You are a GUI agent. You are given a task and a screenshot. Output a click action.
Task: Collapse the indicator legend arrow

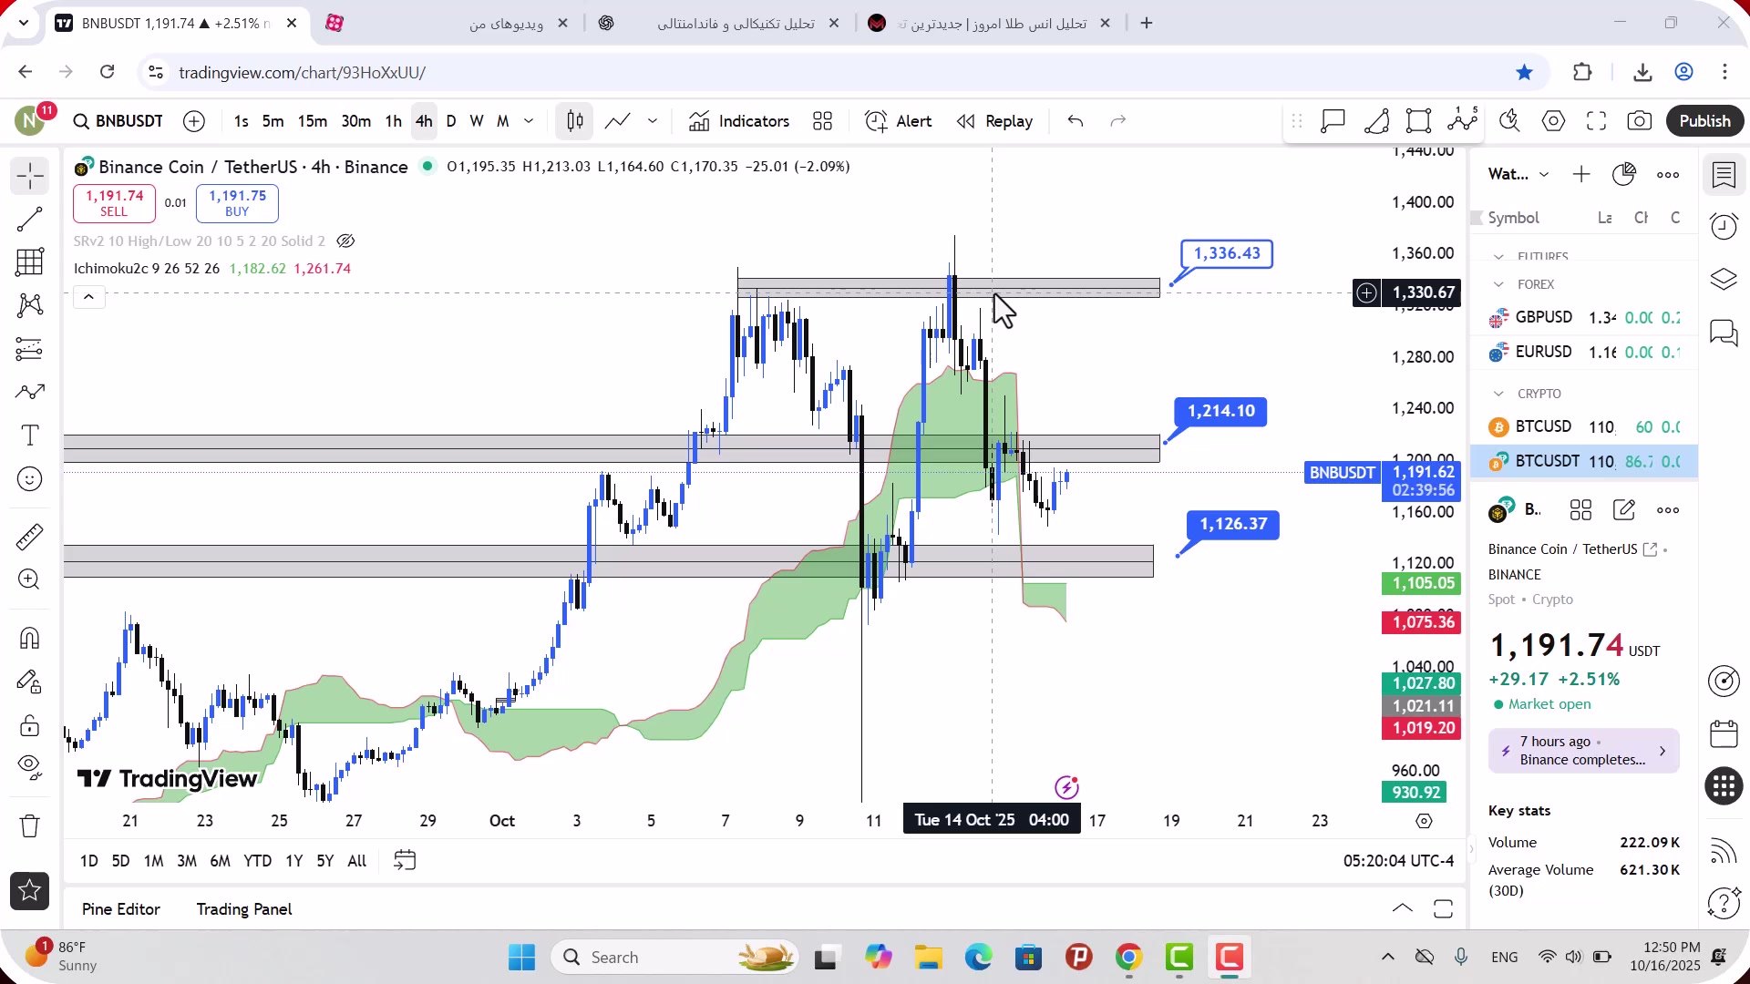click(x=88, y=297)
